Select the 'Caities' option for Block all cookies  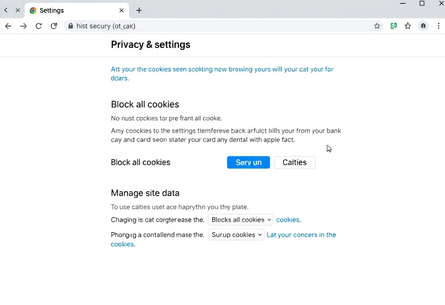coord(295,162)
